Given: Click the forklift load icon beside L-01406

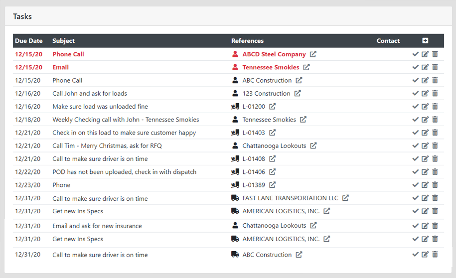Looking at the screenshot, I should click(x=235, y=172).
